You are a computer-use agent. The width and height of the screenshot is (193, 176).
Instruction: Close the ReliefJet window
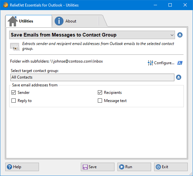(x=185, y=5)
